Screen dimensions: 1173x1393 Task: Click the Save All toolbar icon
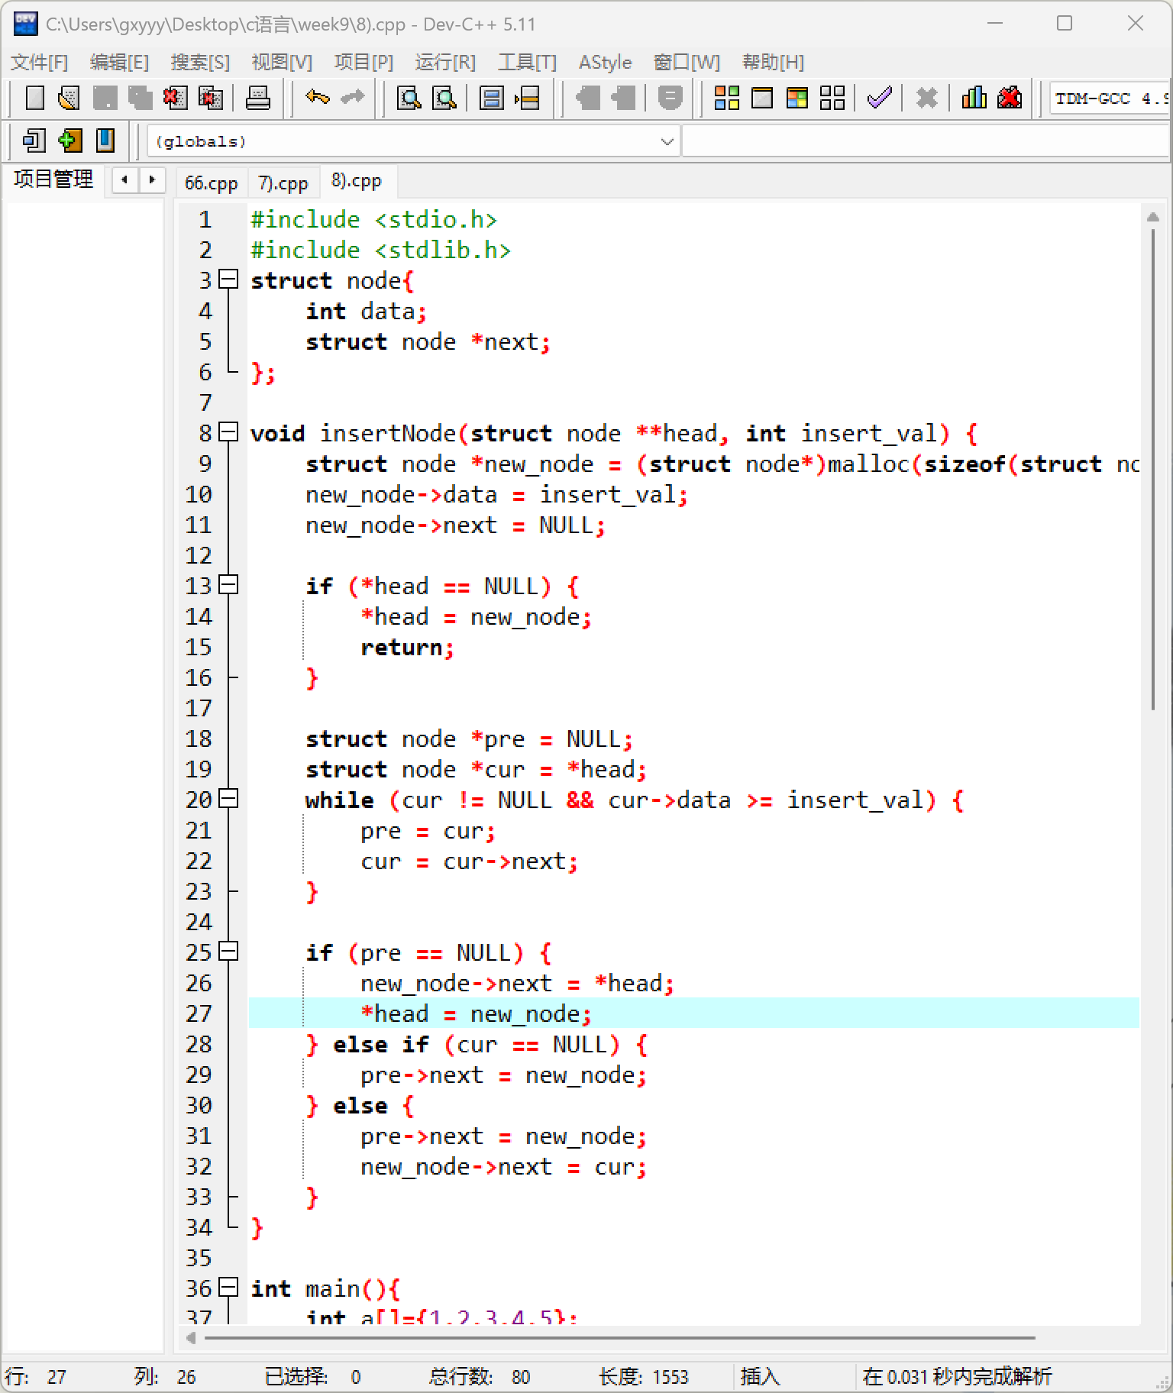[x=140, y=98]
